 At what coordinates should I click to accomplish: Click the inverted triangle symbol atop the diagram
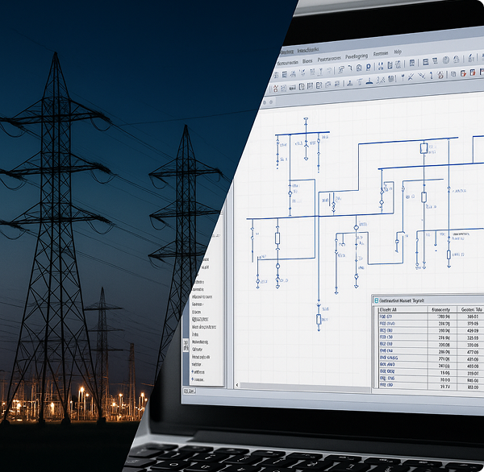click(x=306, y=119)
